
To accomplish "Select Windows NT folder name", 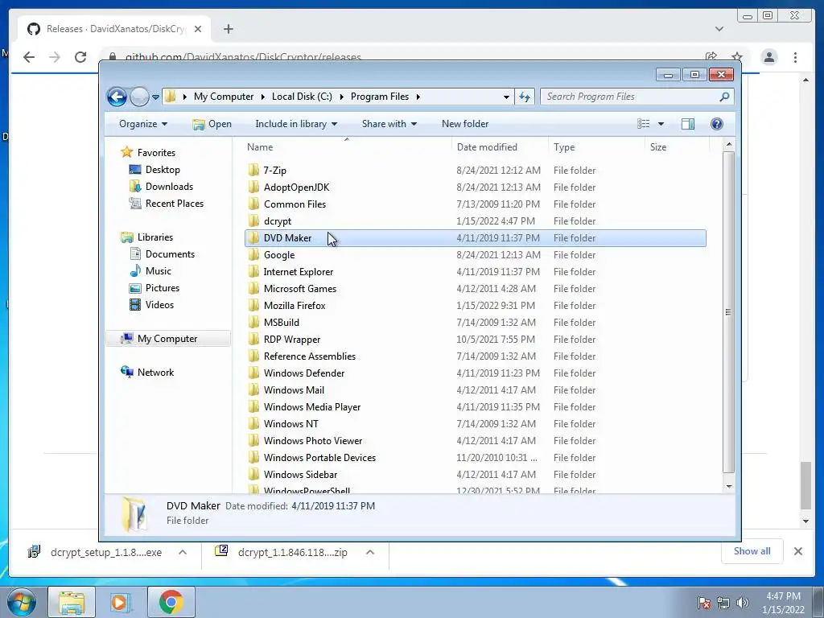I will 290,423.
